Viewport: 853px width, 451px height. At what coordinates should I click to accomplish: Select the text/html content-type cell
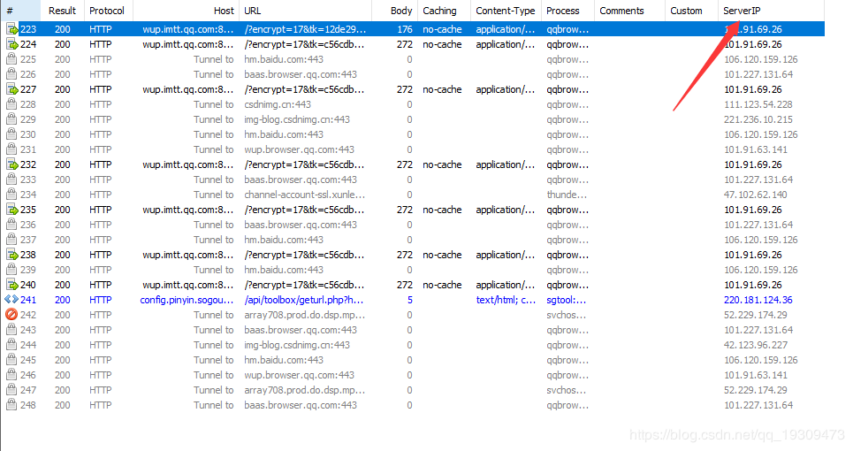tap(506, 300)
